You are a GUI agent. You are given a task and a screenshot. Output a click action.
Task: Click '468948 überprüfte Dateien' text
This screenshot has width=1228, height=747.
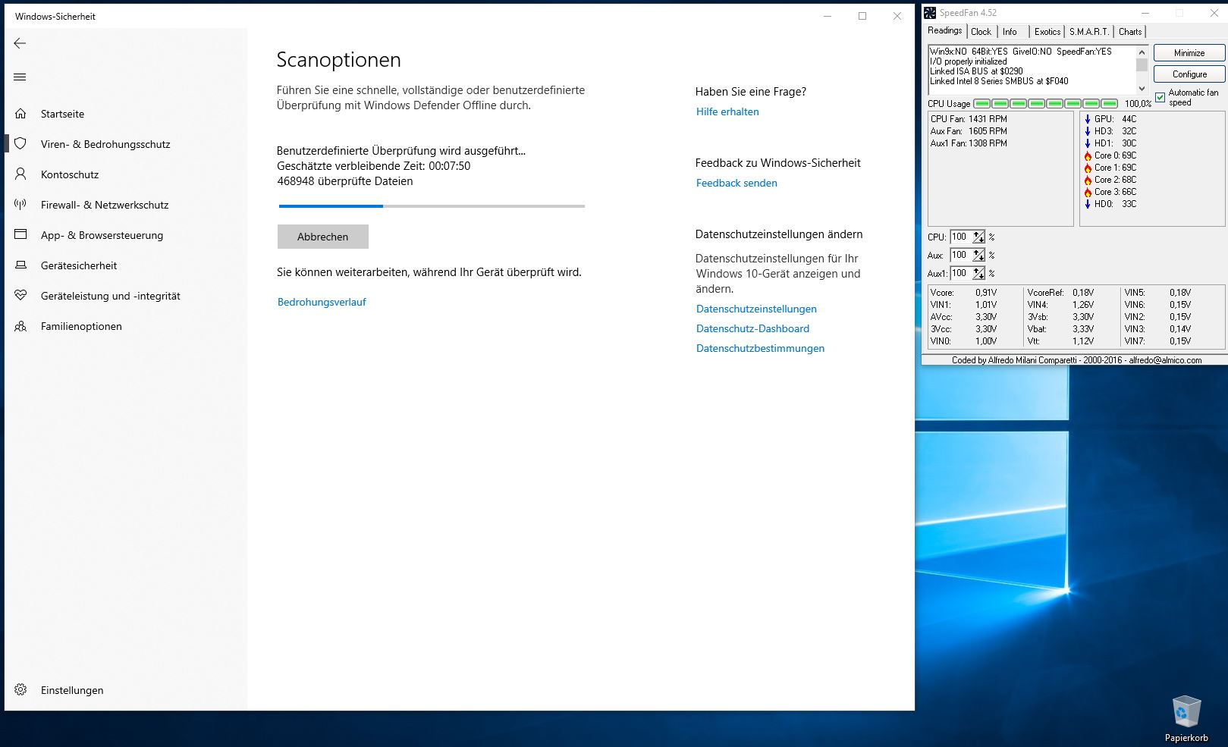[x=345, y=181]
